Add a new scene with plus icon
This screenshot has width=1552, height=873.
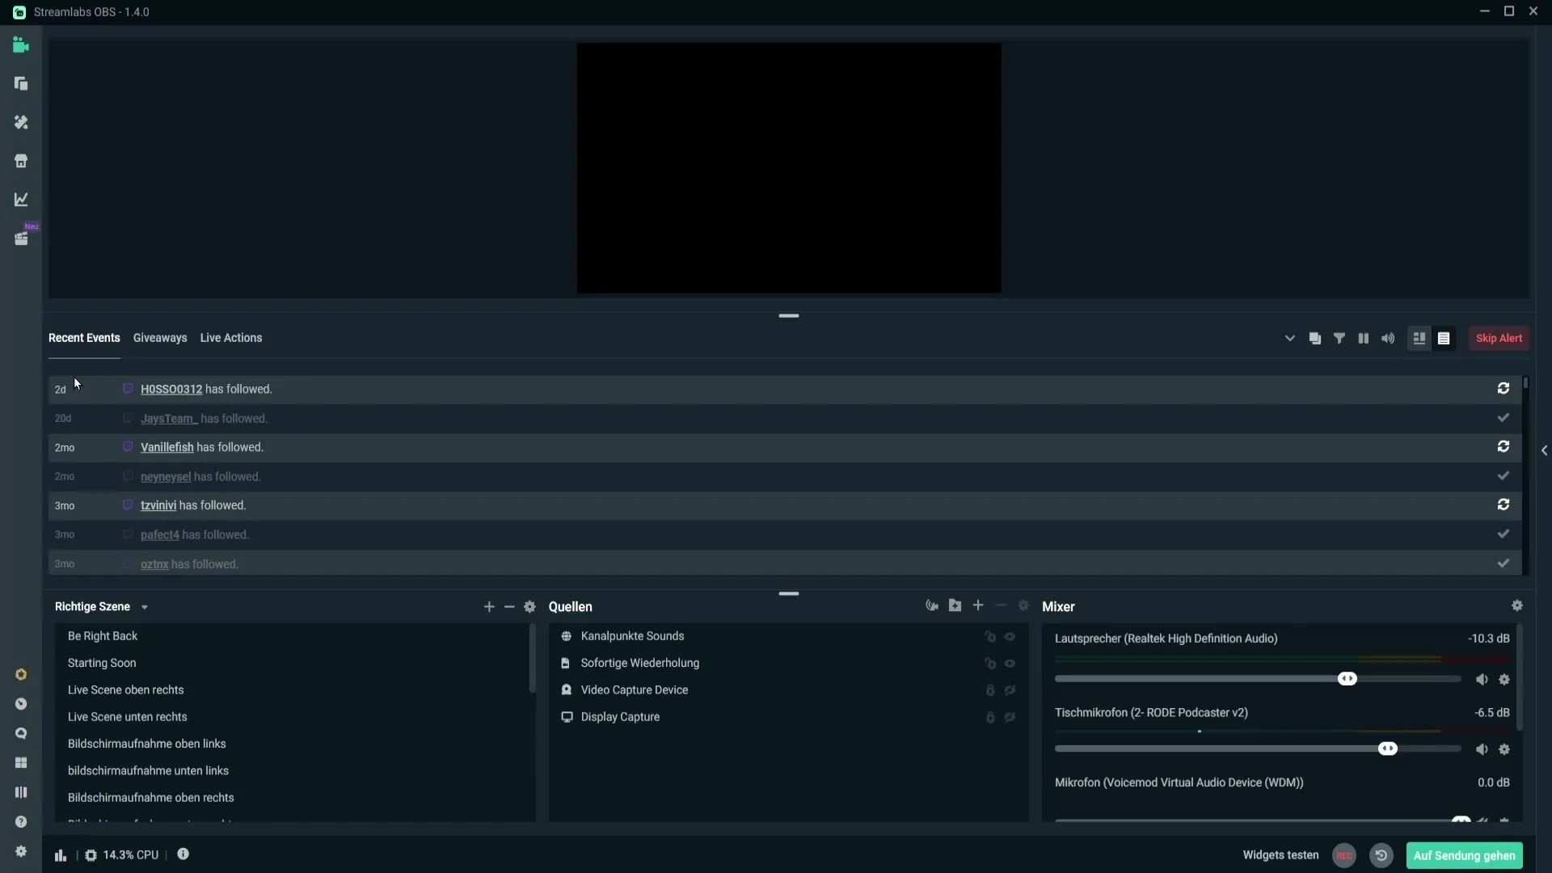click(489, 607)
